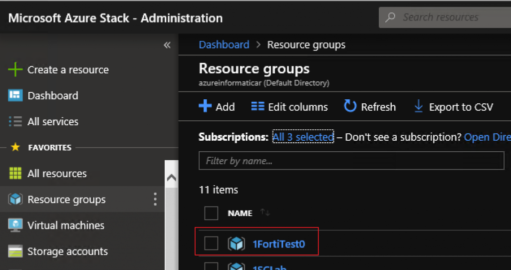Focus the Filter by name field
511x270 pixels.
click(351, 160)
